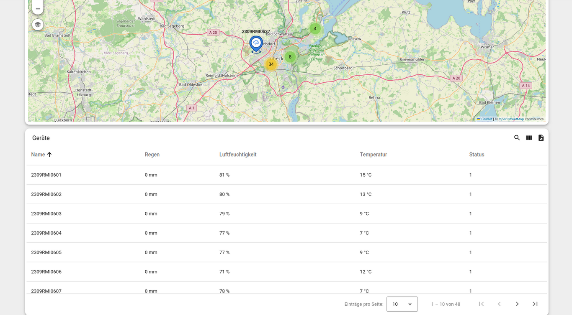Expand the marker cluster labeled 4
Screen dimensions: 572x315
315,29
